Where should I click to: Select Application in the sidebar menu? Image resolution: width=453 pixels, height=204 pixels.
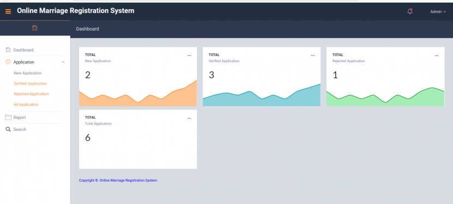23,62
